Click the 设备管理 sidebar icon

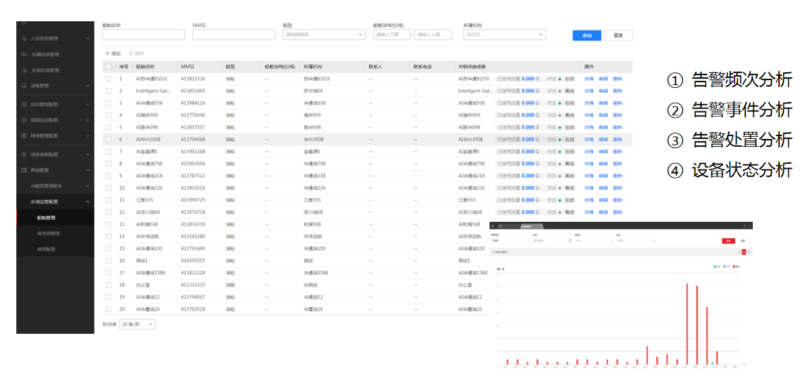click(25, 86)
